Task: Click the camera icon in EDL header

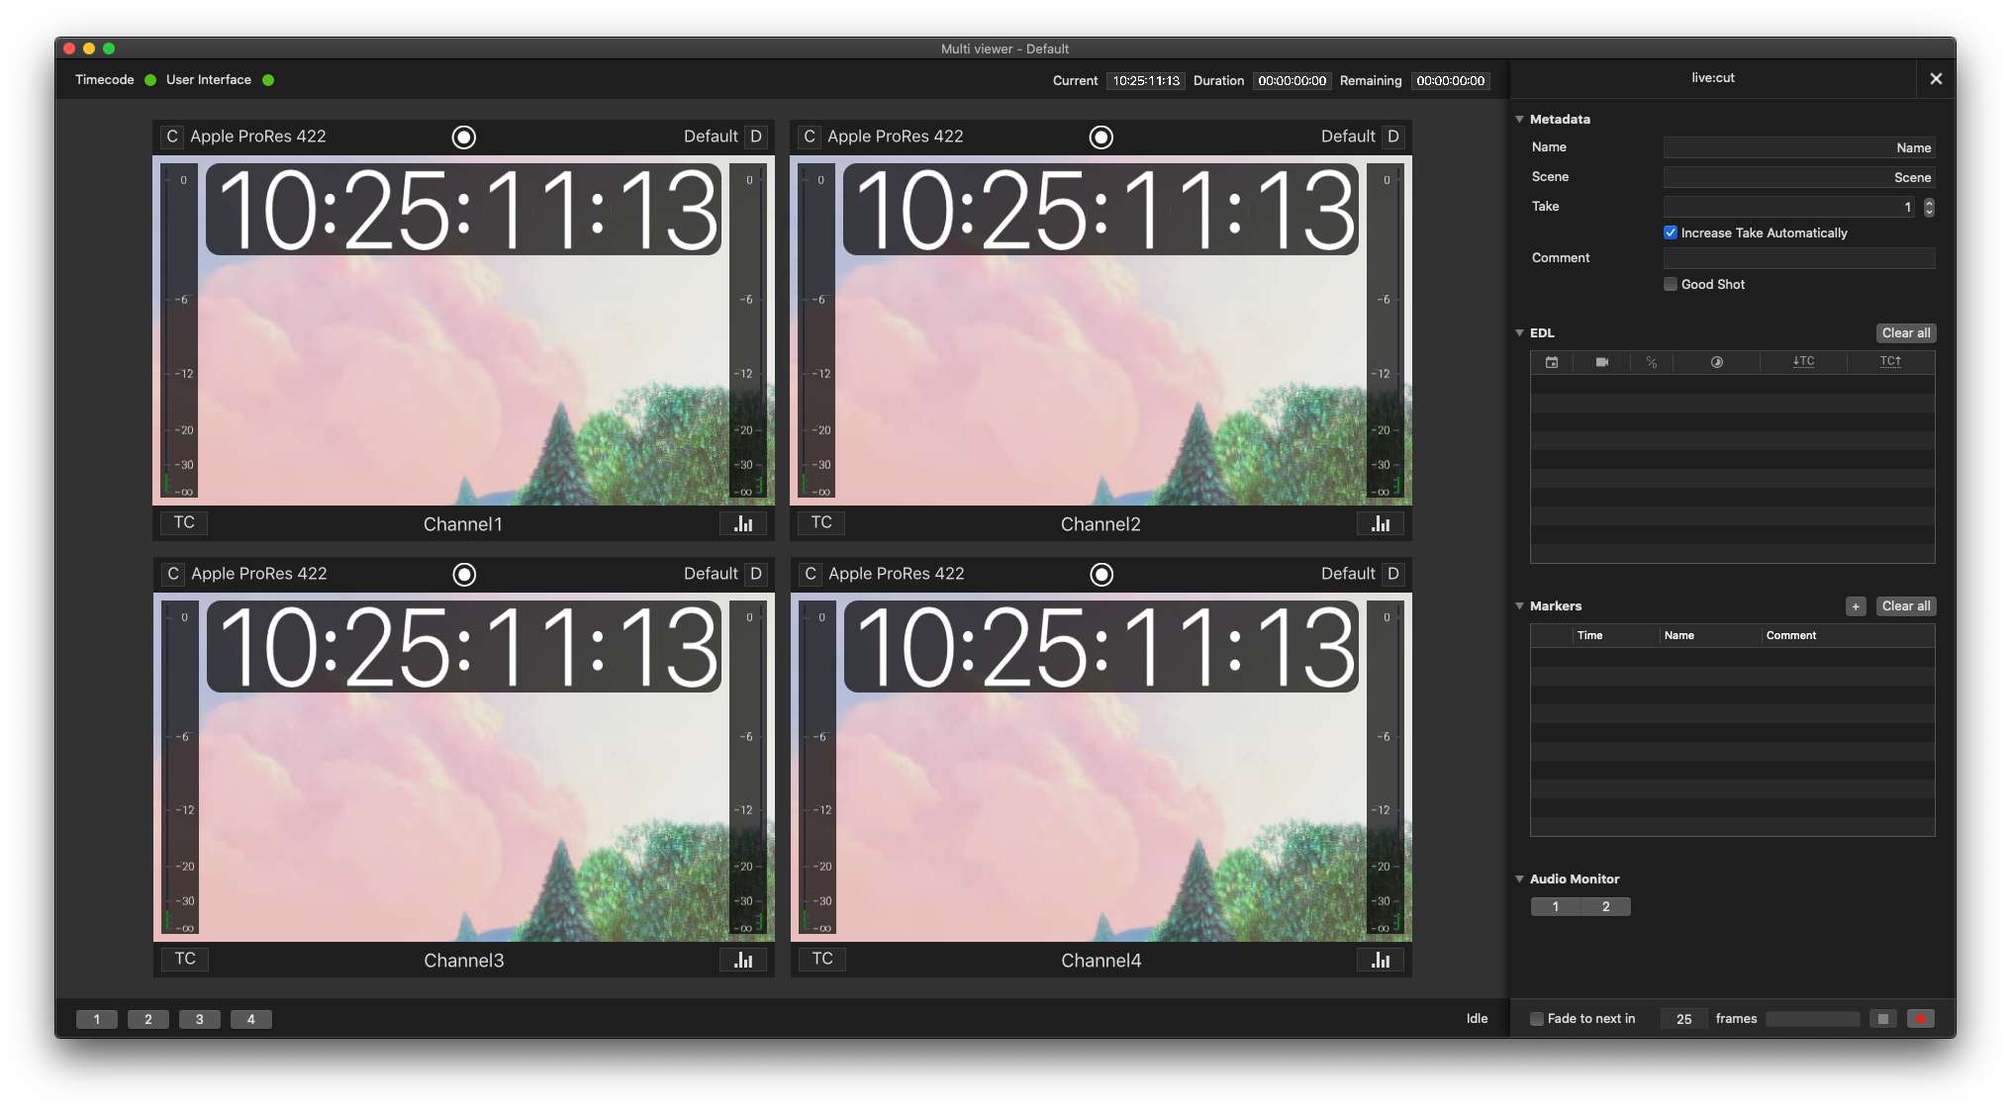Action: pyautogui.click(x=1602, y=362)
